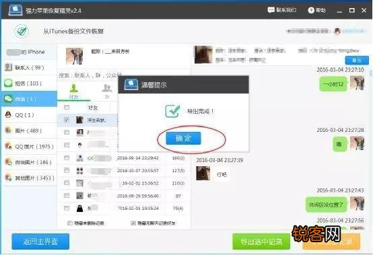
Task: Select 微信图片 (386) in sidebar
Action: pos(29,162)
